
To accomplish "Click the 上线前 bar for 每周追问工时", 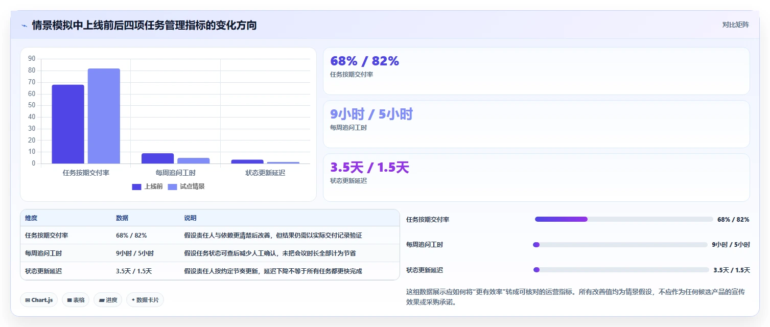I will pos(157,158).
